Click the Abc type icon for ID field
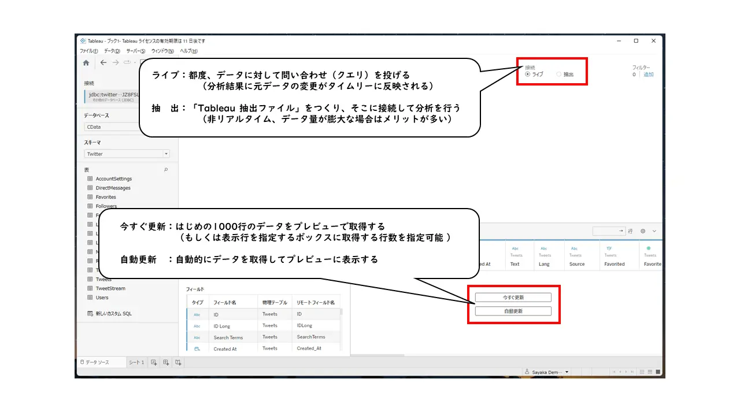Screen dimensions: 740x416 tap(197, 315)
